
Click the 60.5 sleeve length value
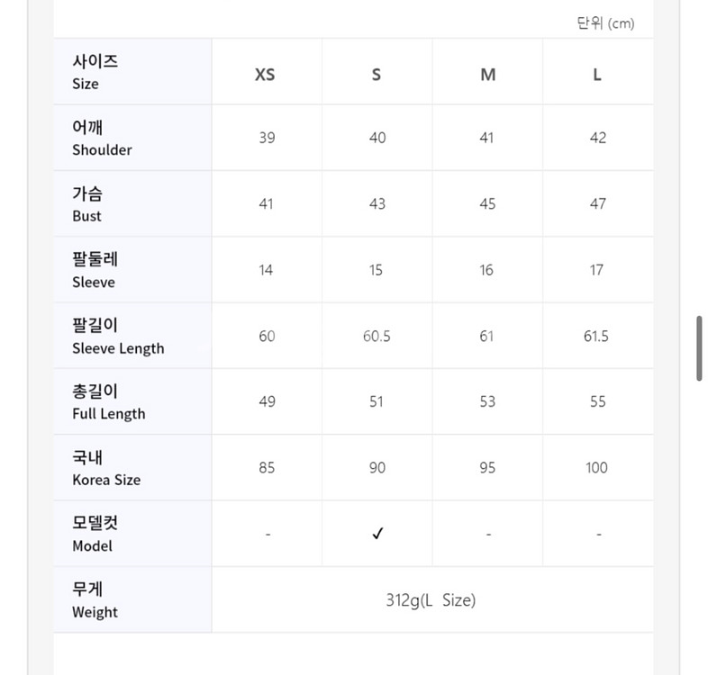tap(377, 336)
